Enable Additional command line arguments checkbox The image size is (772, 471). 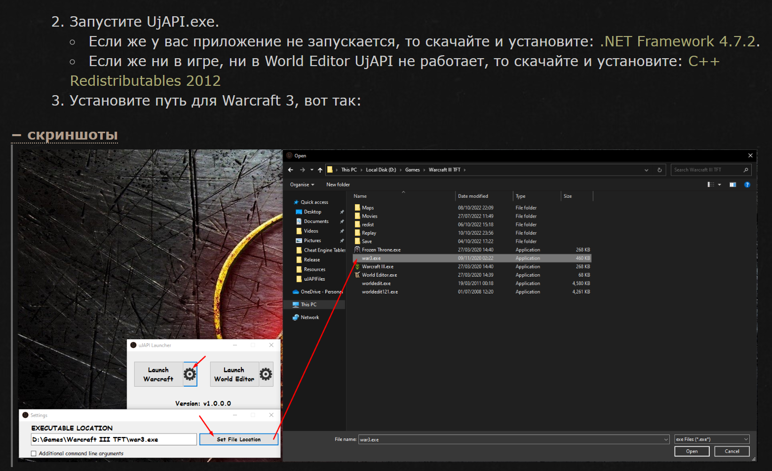34,454
